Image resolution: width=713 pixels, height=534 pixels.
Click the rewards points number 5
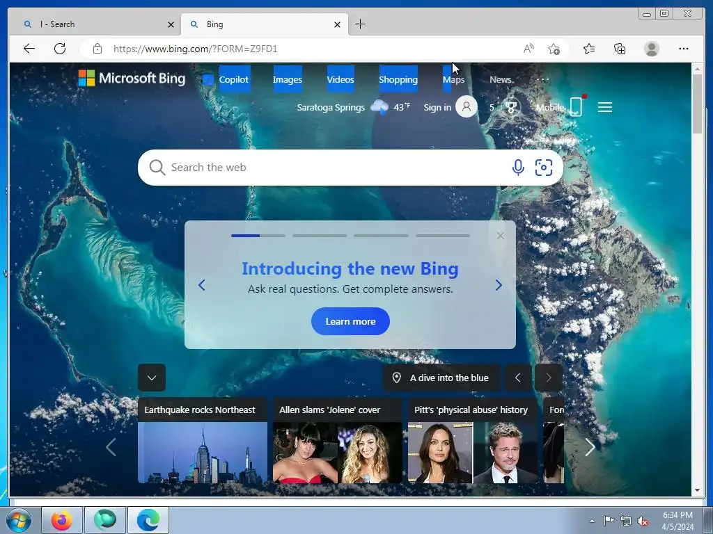tap(492, 108)
